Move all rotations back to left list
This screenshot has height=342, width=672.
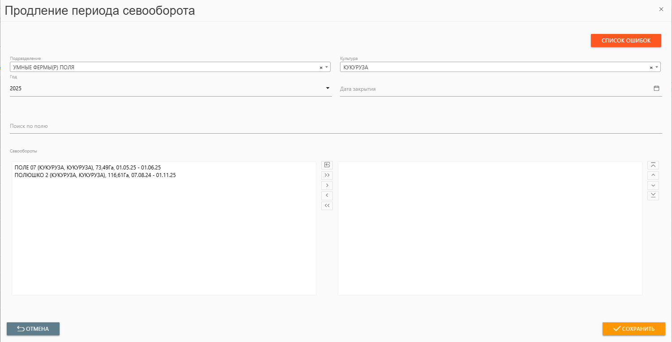[327, 206]
